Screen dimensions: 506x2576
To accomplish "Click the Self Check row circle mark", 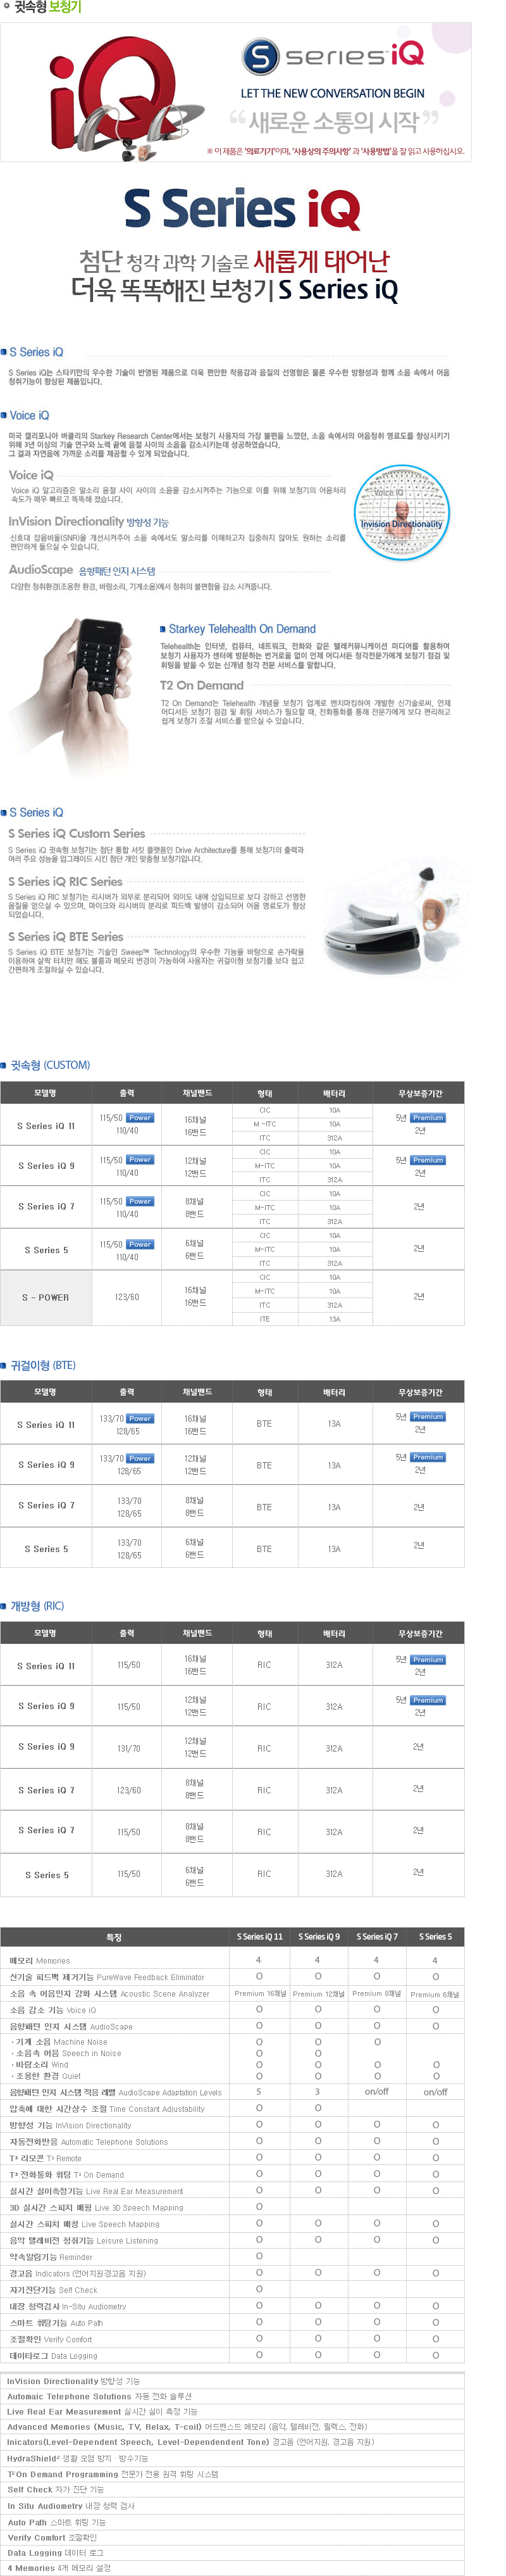I will pos(259,2289).
